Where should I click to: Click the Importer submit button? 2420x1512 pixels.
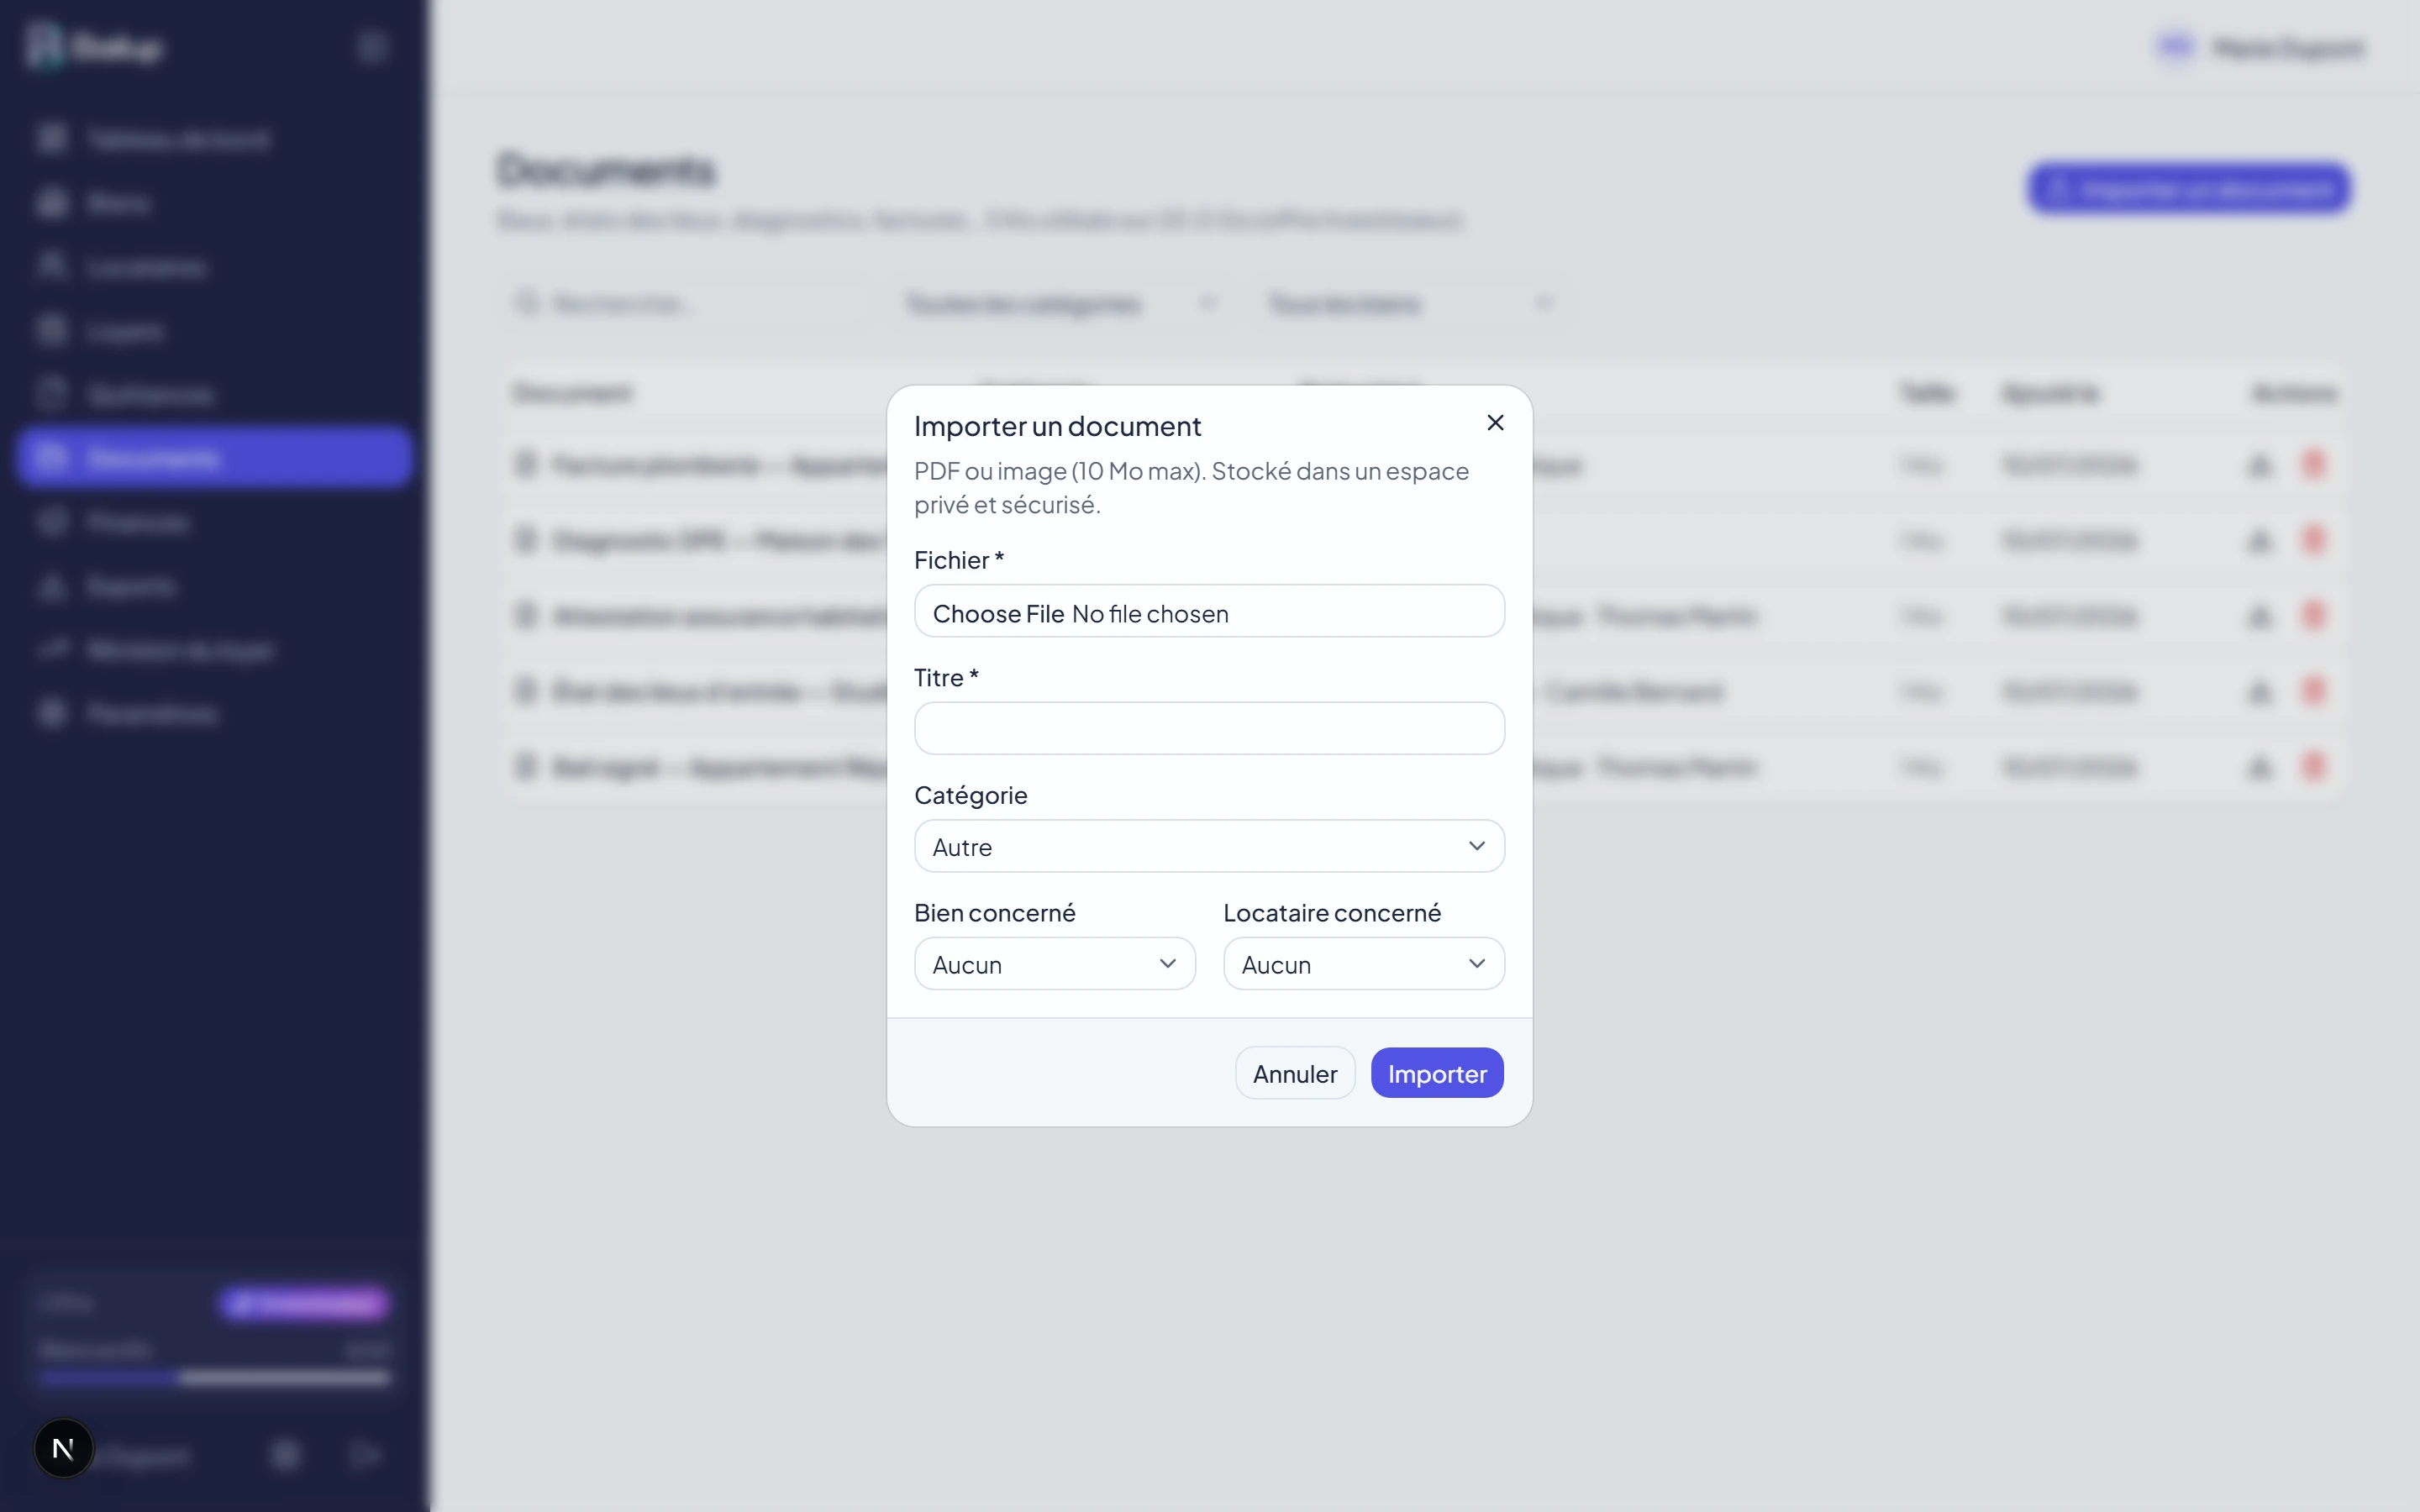click(x=1437, y=1073)
